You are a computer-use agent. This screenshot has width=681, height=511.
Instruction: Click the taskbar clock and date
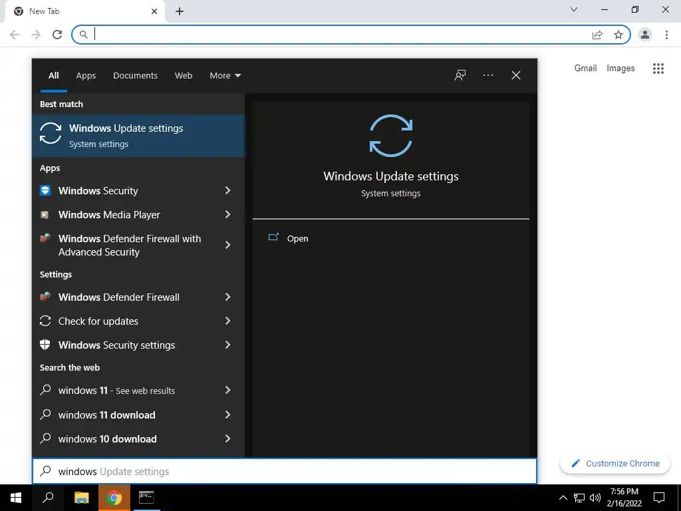(624, 498)
